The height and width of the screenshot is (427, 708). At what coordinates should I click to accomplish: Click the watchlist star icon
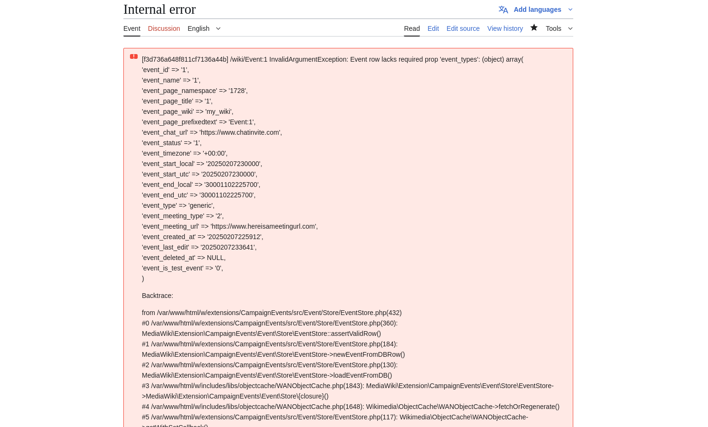[x=534, y=28]
